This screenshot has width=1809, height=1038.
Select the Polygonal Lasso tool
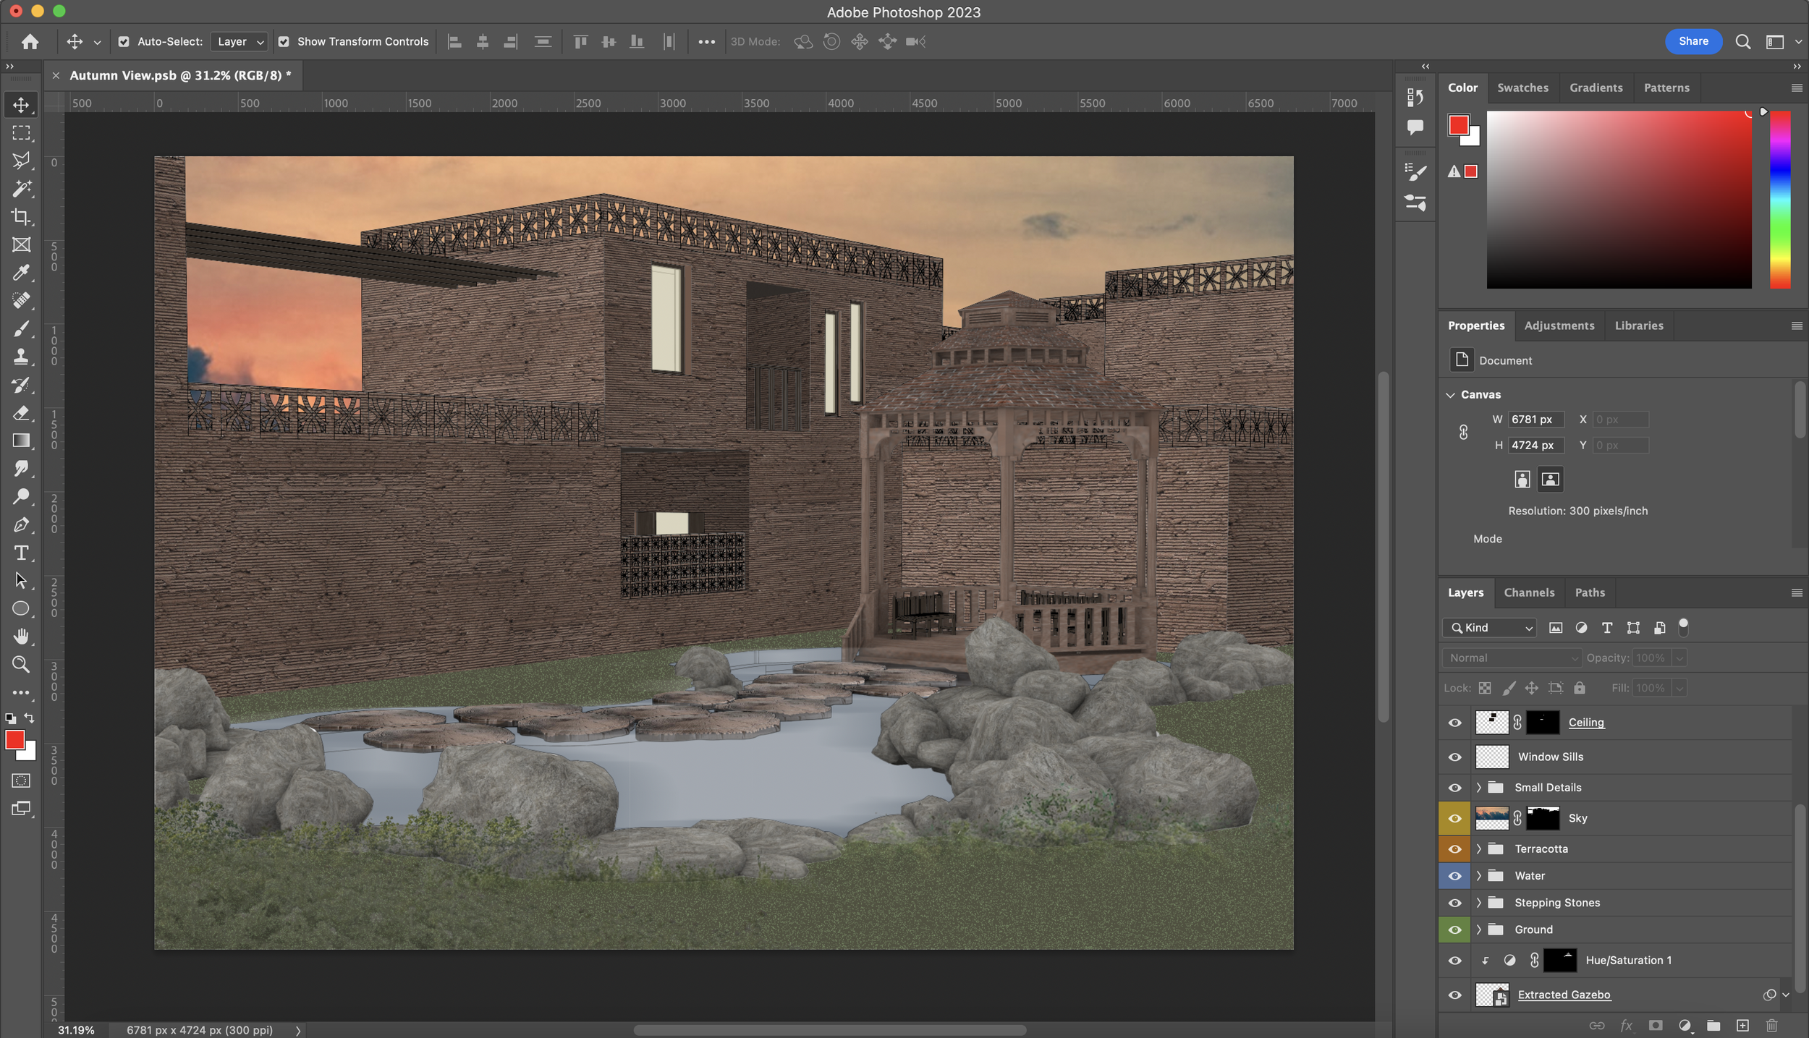pyautogui.click(x=21, y=161)
